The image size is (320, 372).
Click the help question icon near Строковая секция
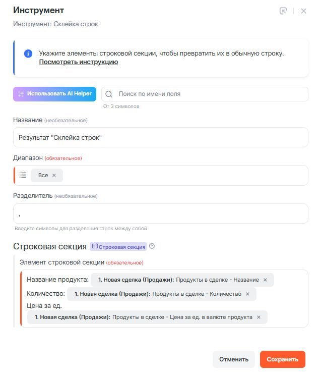(x=152, y=247)
